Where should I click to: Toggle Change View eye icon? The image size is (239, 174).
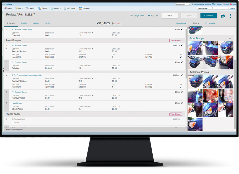click(131, 16)
